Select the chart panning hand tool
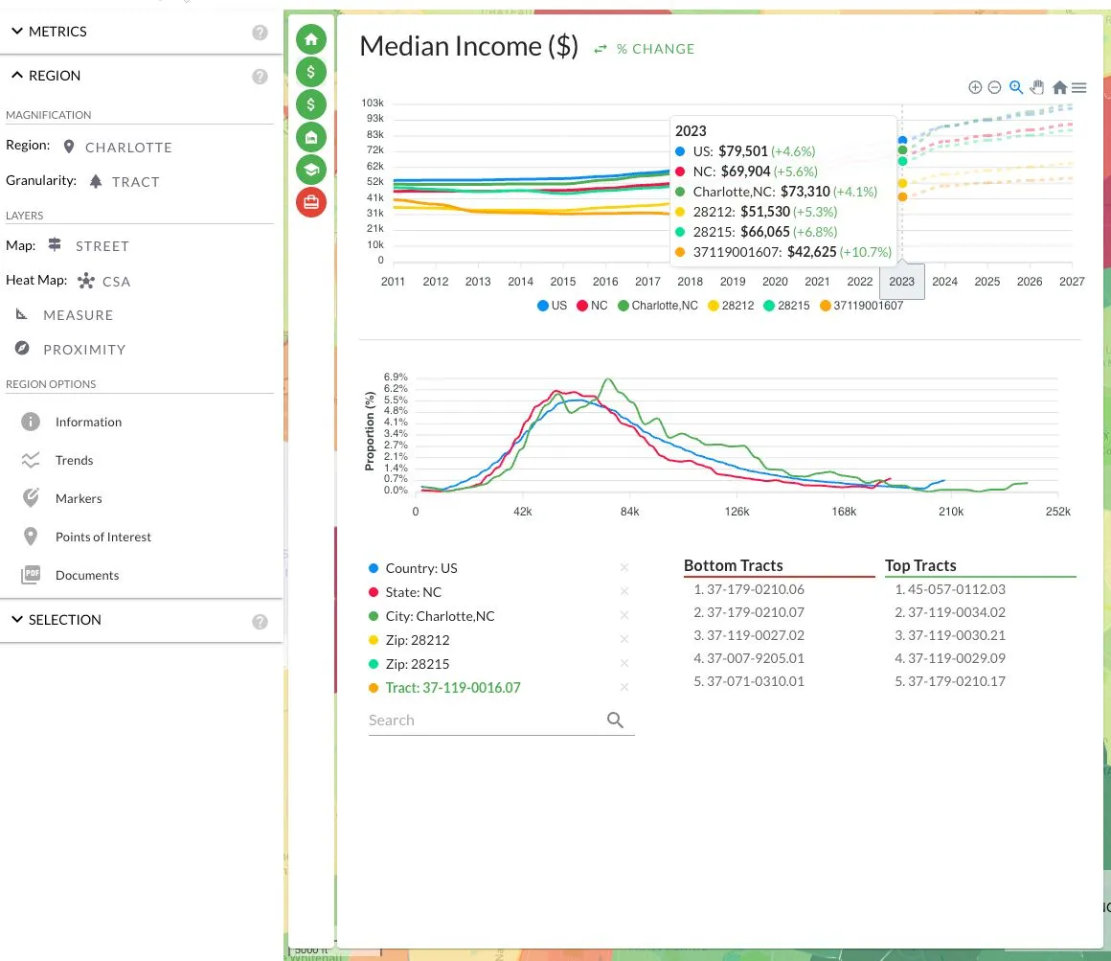The width and height of the screenshot is (1111, 961). (1037, 87)
